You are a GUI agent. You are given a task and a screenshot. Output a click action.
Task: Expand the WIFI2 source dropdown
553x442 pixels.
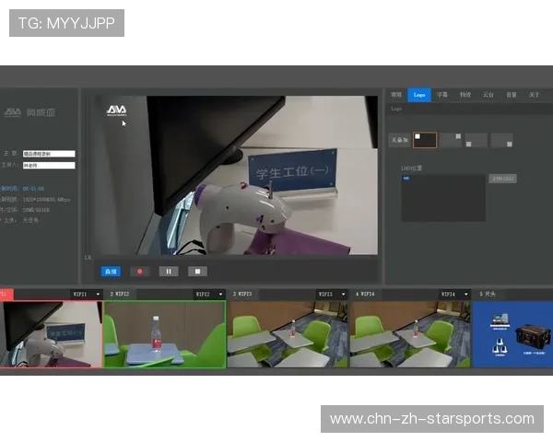(205, 294)
